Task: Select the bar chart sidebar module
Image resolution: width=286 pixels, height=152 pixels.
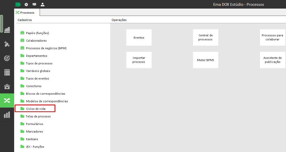Action: pos(7,115)
